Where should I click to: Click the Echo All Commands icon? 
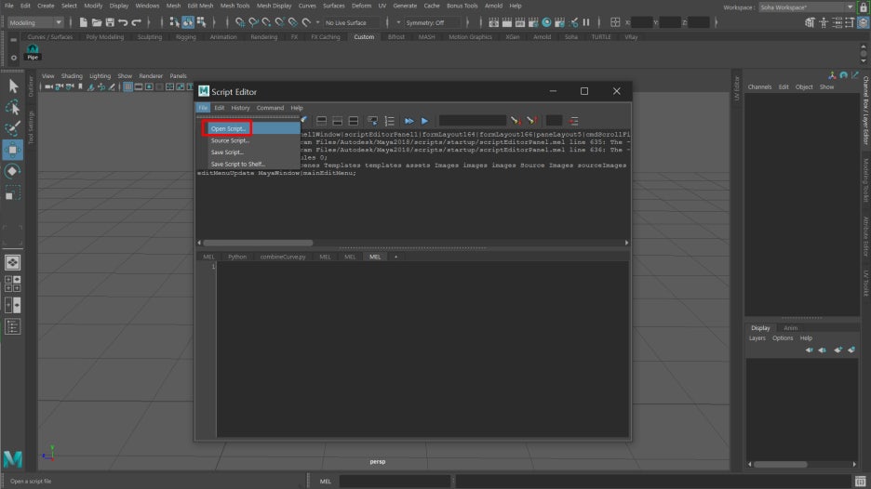[373, 121]
